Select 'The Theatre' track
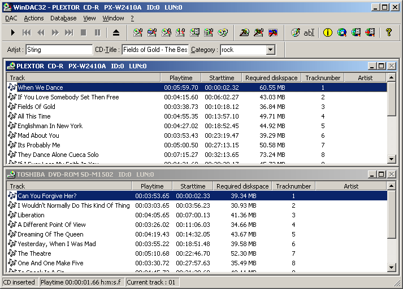This screenshot has height=289, width=403. pyautogui.click(x=197, y=253)
